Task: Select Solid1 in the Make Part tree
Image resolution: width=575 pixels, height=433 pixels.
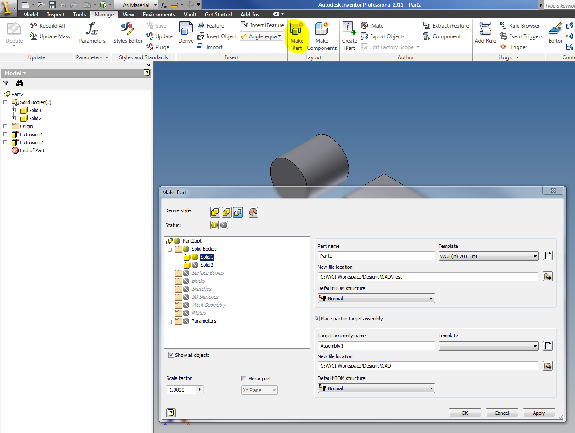Action: point(207,257)
